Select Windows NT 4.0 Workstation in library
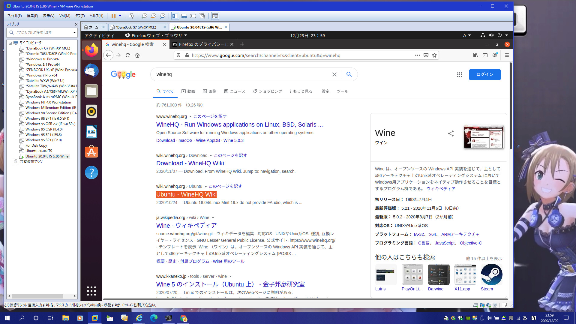Image resolution: width=576 pixels, height=324 pixels. click(48, 102)
